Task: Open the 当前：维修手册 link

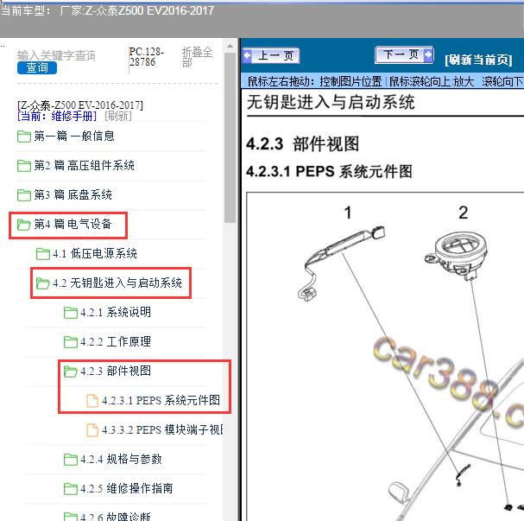Action: pos(57,116)
